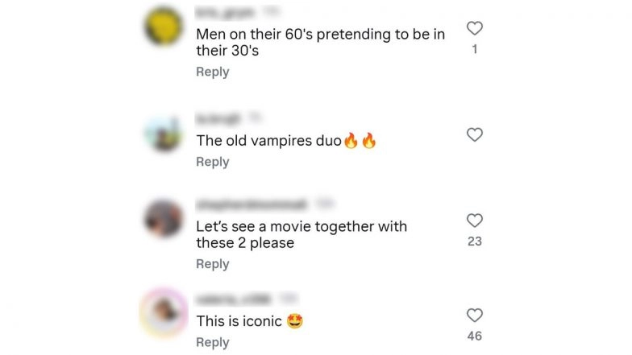Heart the "This is iconic" comment
The width and height of the screenshot is (632, 355).
click(x=474, y=316)
